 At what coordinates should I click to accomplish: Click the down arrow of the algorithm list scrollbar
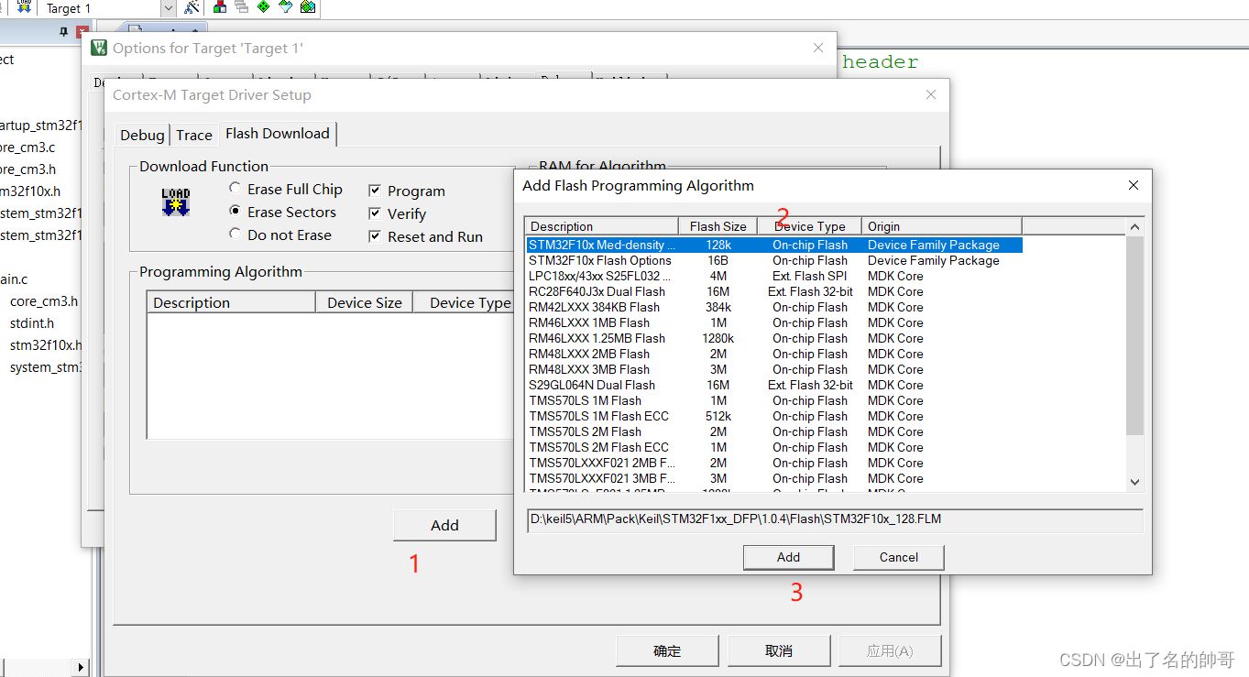1134,481
